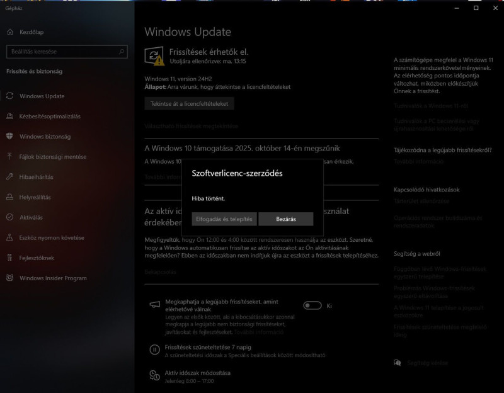The width and height of the screenshot is (504, 393).
Task: Click the Eszköz nyomon követése person icon
Action: (x=9, y=237)
